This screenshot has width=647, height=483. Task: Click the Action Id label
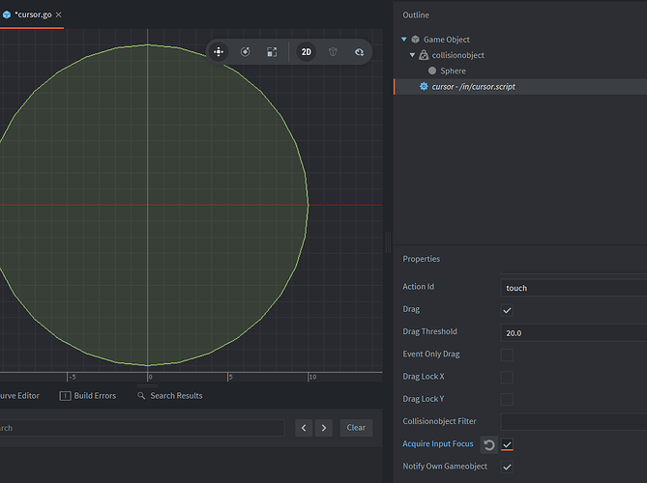click(419, 287)
